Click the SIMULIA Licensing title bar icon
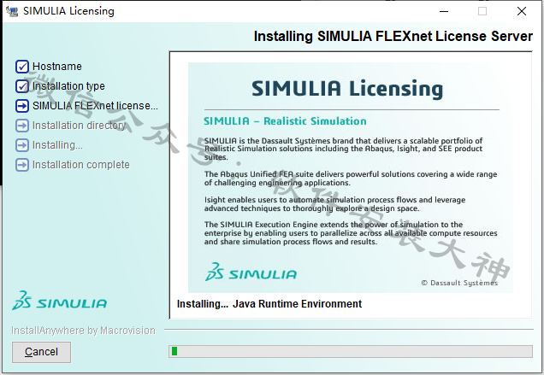544x375 pixels. [12, 11]
